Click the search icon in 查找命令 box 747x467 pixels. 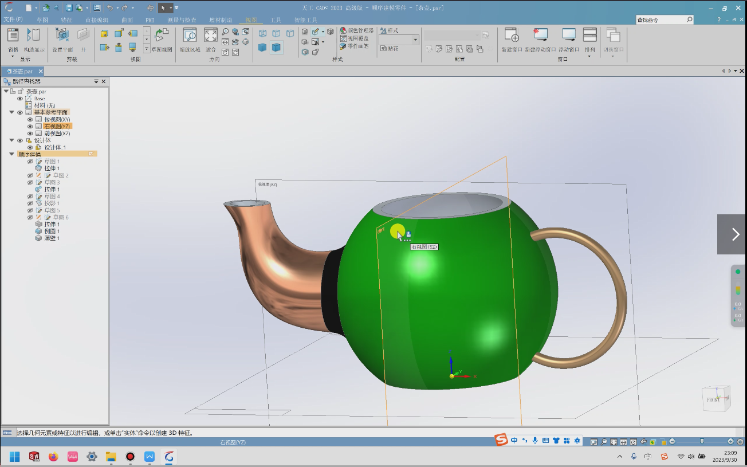(x=689, y=19)
